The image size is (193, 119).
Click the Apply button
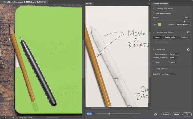pos(176,114)
